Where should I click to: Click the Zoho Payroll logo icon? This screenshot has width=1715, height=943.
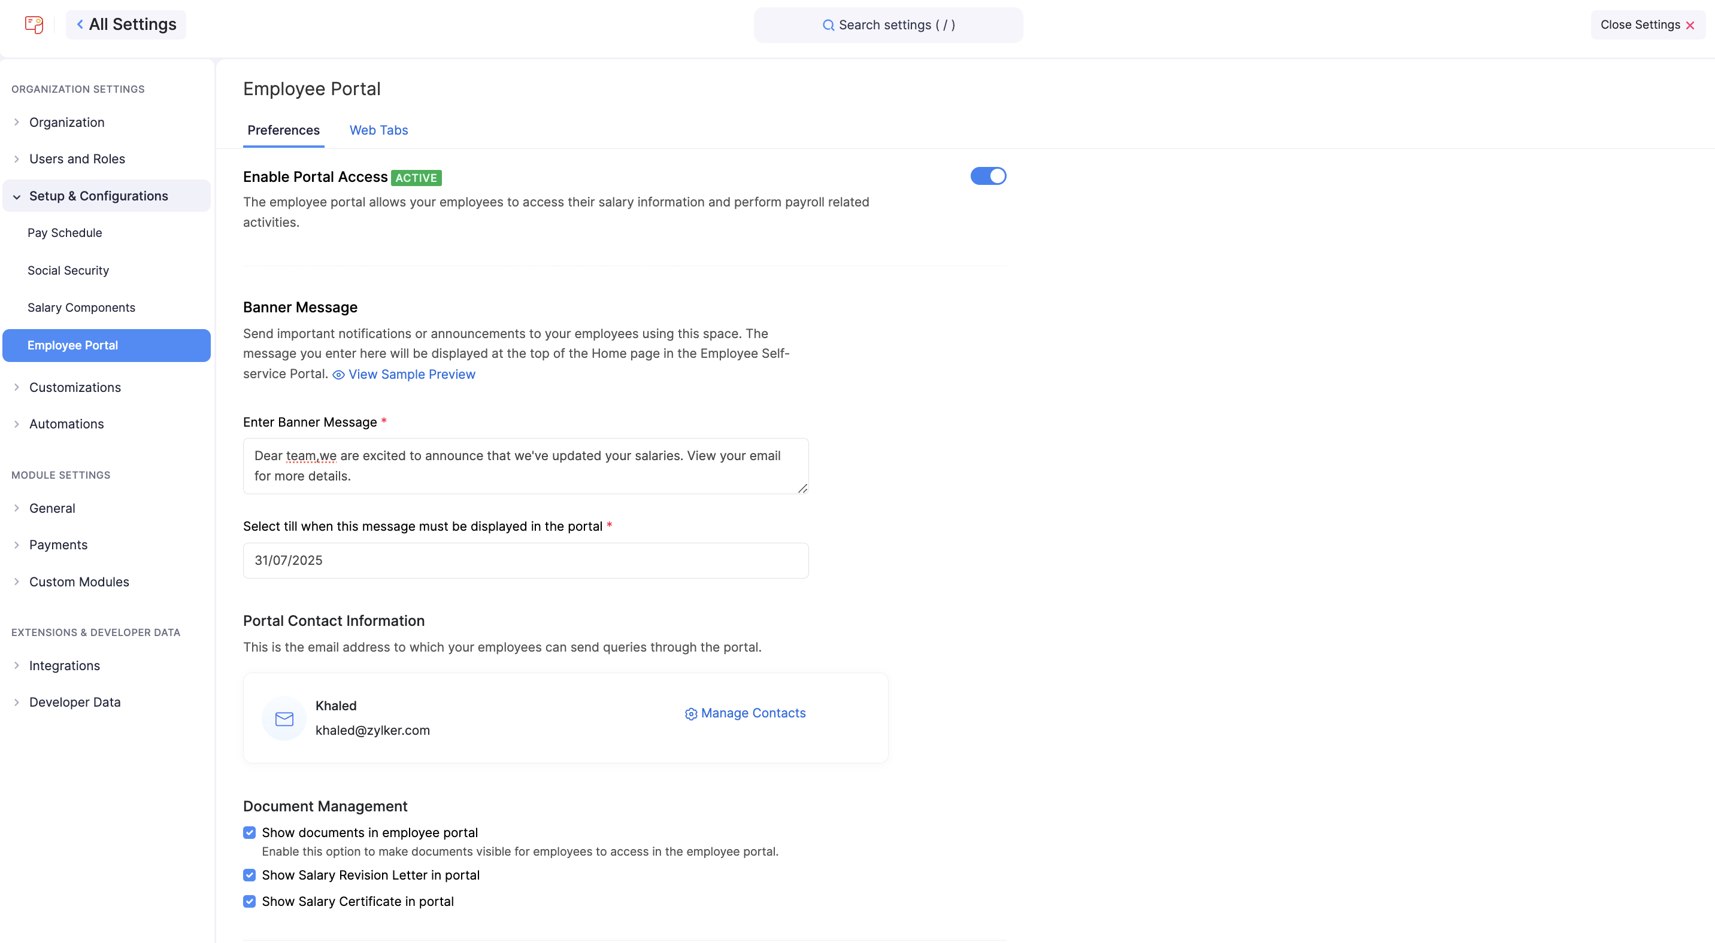[x=34, y=25]
